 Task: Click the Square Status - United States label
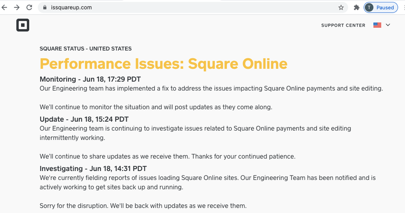tap(86, 49)
